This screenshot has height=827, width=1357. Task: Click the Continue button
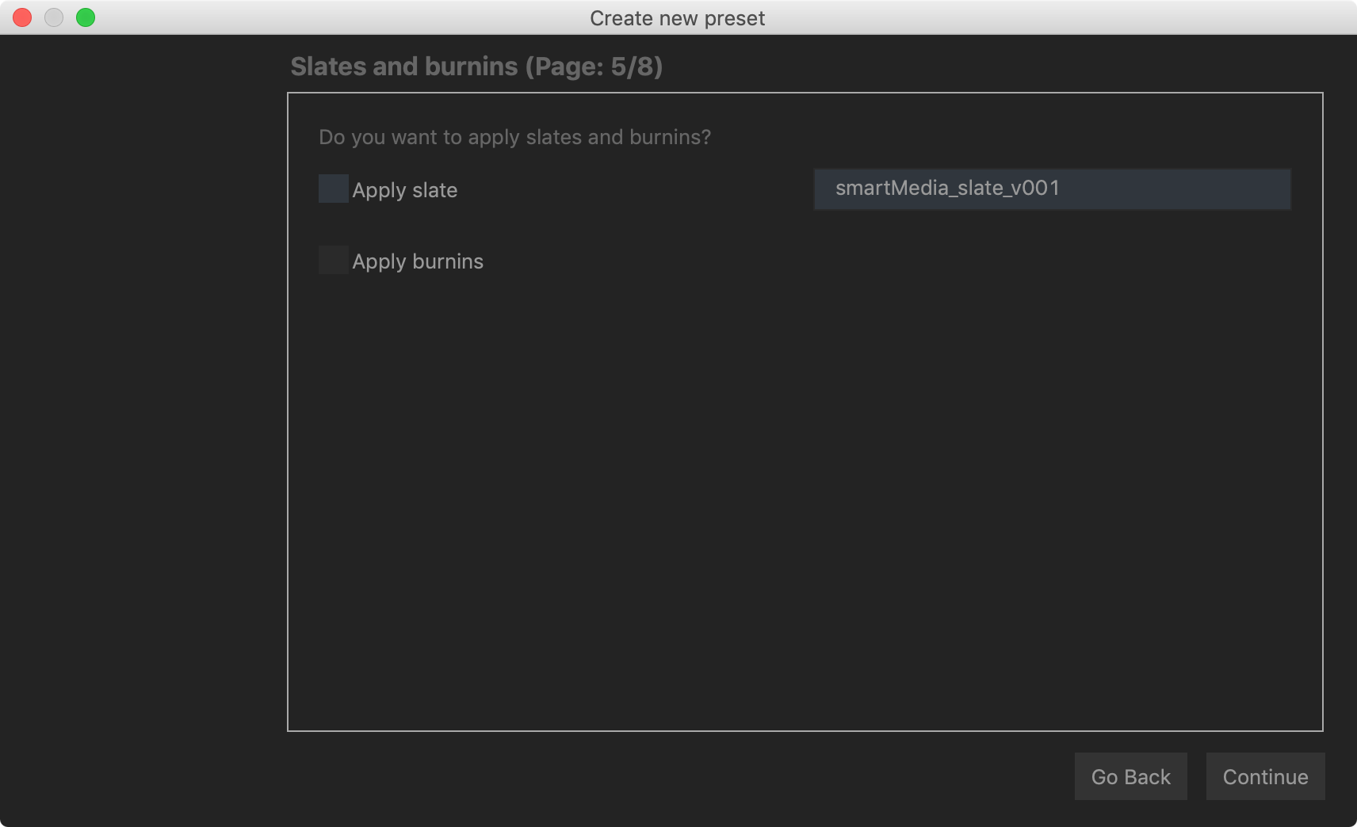coord(1265,776)
